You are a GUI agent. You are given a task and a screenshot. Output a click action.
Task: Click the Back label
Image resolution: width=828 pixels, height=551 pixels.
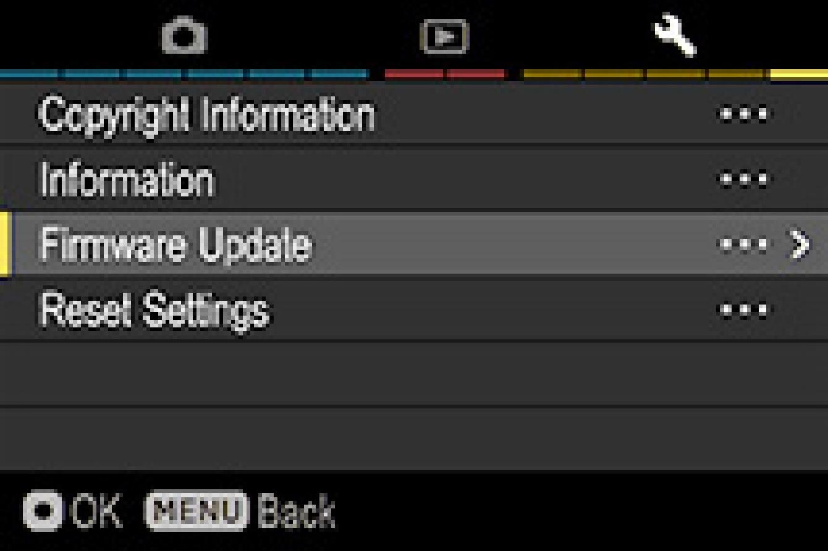coord(297,511)
